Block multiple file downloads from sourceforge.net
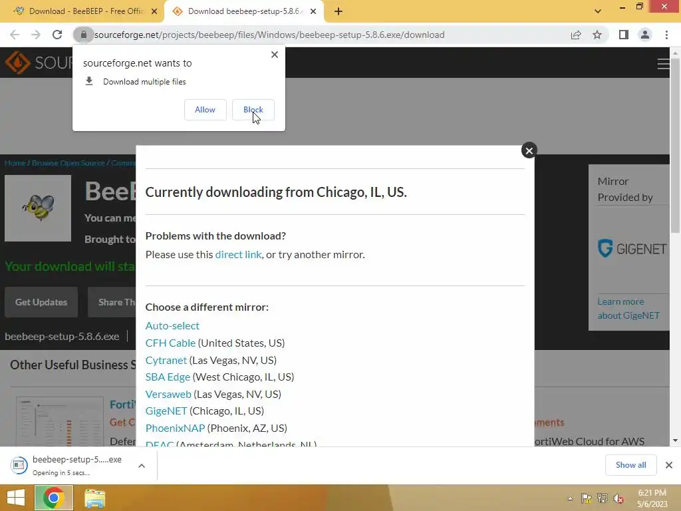The width and height of the screenshot is (681, 511). (253, 110)
